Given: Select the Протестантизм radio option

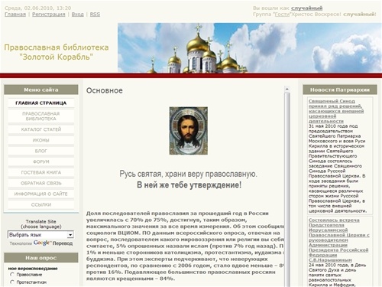Looking at the screenshot, I should point(12,282).
